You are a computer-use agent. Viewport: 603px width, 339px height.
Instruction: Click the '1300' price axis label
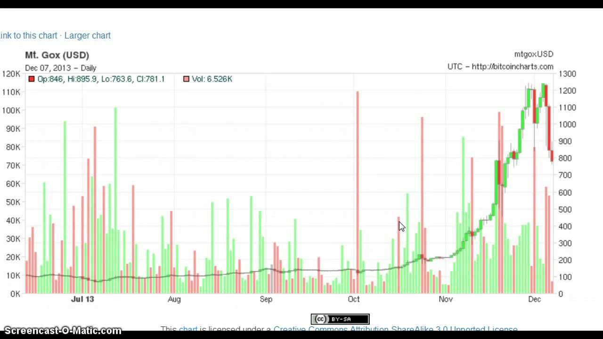pos(568,74)
